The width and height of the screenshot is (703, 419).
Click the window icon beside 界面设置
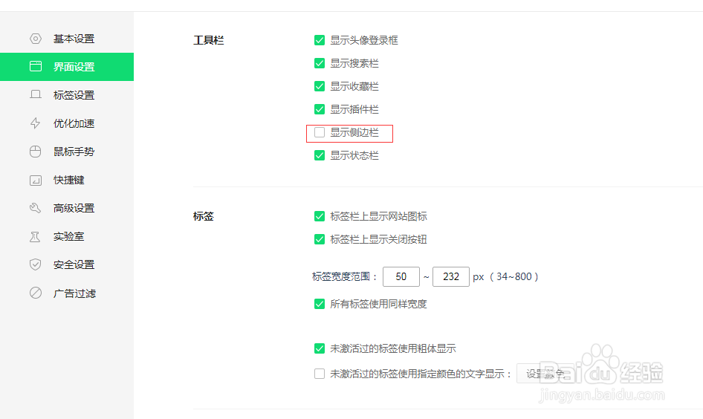[35, 67]
